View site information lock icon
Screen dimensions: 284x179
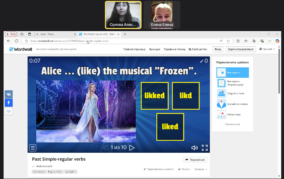click(x=26, y=41)
